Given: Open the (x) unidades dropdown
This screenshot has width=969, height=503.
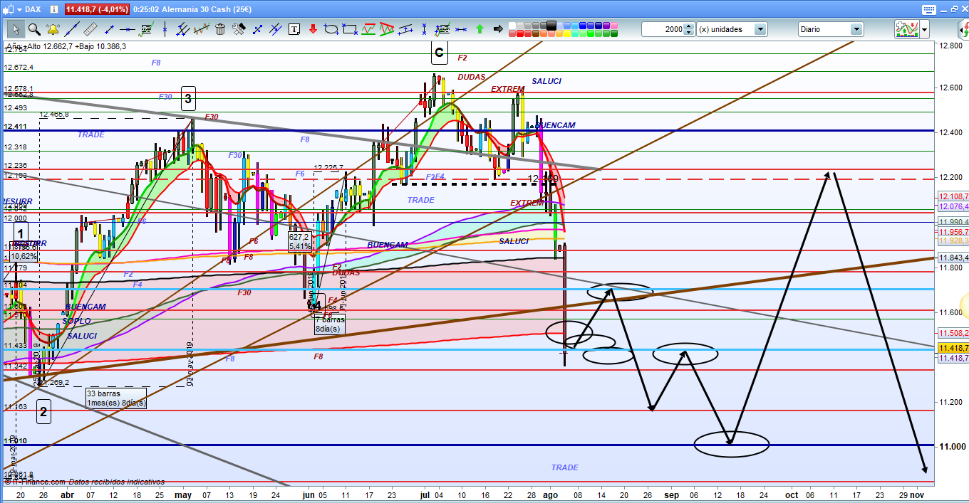Looking at the screenshot, I should [760, 29].
